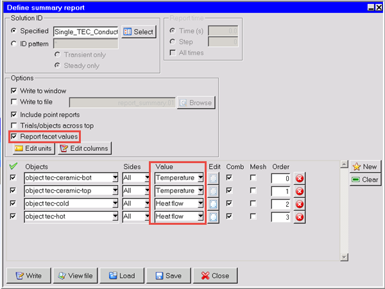Load a saved report definition

[x=122, y=276]
